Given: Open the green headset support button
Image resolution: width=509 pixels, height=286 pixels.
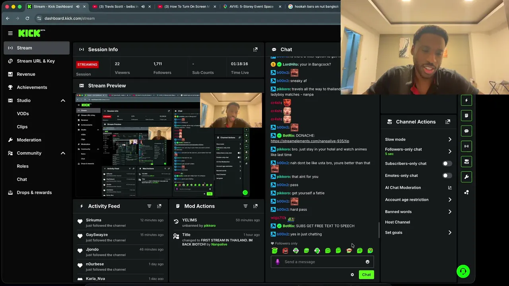Looking at the screenshot, I should pos(463,271).
